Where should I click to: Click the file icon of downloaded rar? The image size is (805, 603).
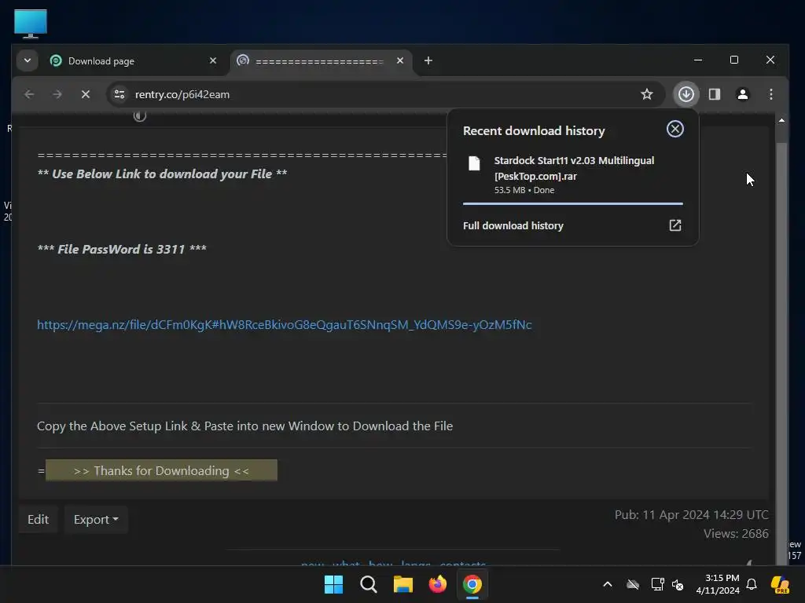click(474, 163)
